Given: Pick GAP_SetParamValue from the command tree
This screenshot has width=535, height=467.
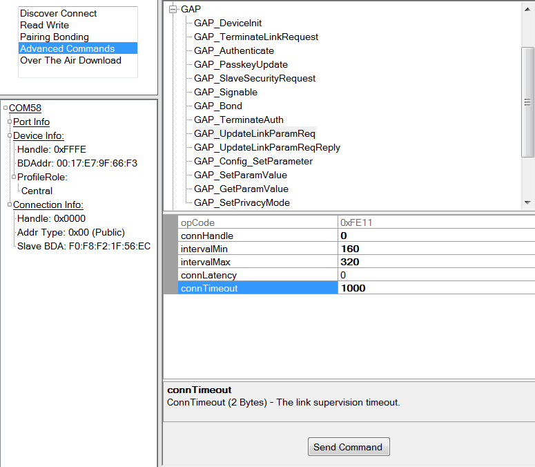Looking at the screenshot, I should coord(240,175).
